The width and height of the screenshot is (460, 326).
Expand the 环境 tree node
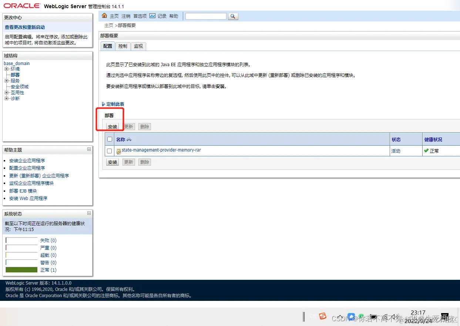click(6, 69)
